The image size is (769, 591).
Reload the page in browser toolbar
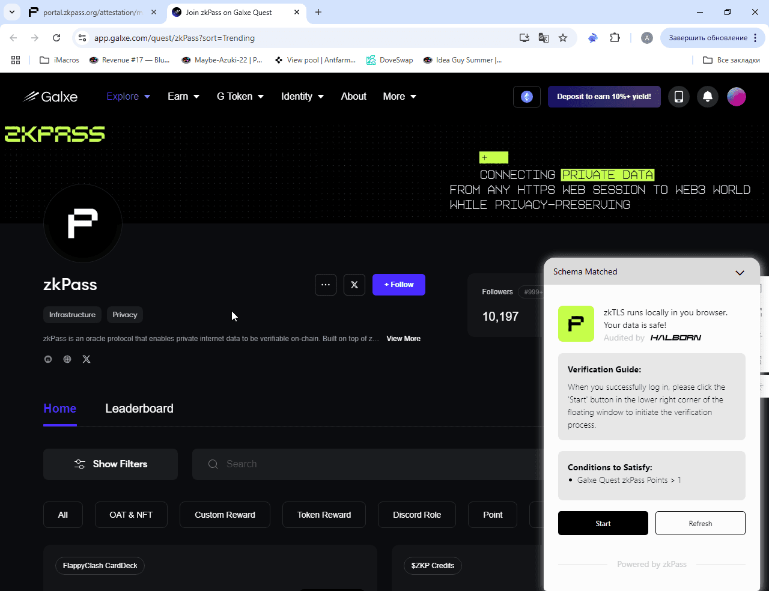(56, 38)
